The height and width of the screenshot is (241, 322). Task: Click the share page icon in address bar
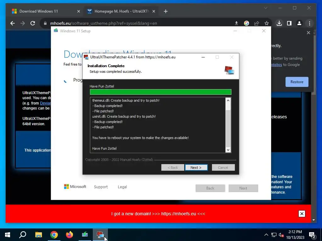click(257, 23)
